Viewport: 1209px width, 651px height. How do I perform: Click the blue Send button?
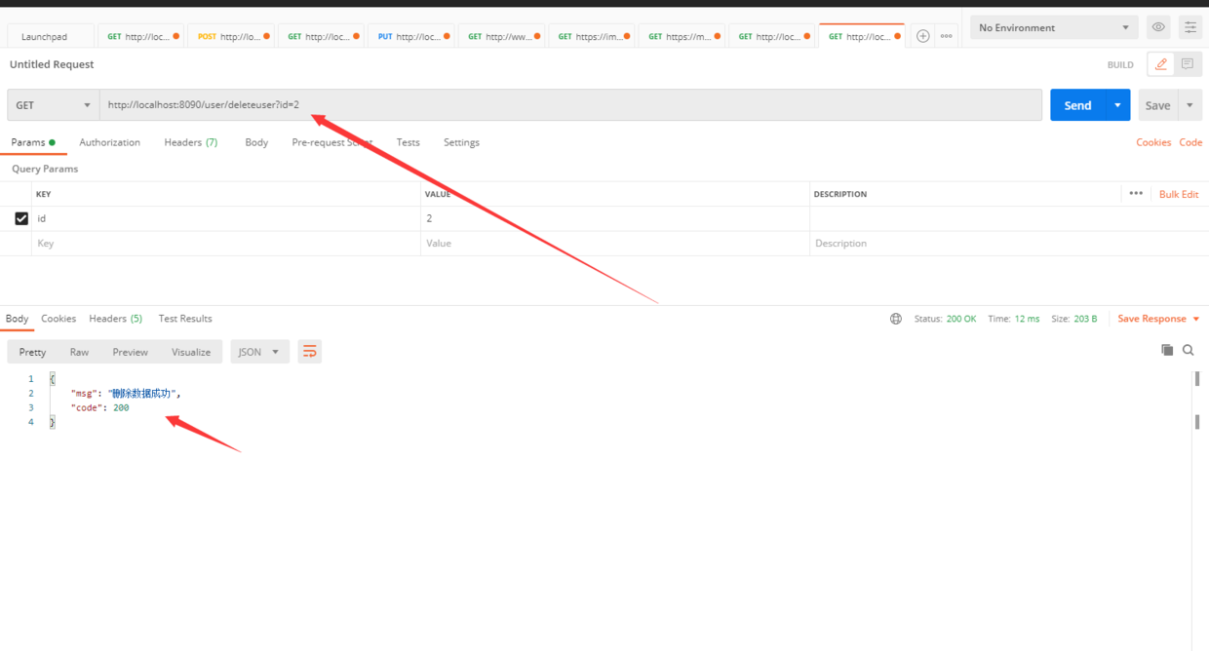[x=1077, y=105]
